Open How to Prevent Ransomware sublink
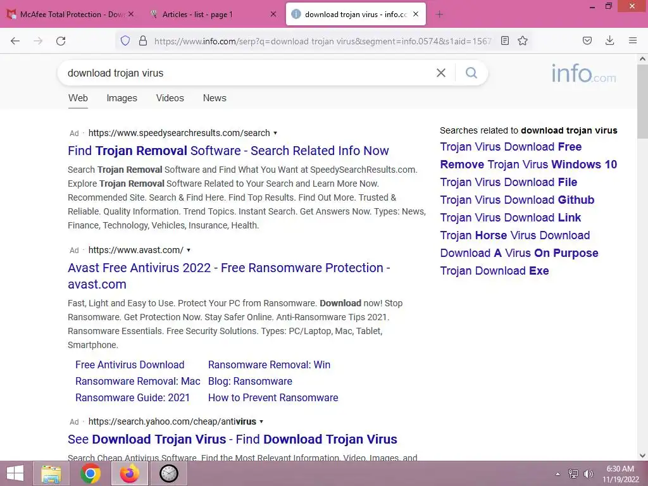This screenshot has width=648, height=486. coord(273,397)
